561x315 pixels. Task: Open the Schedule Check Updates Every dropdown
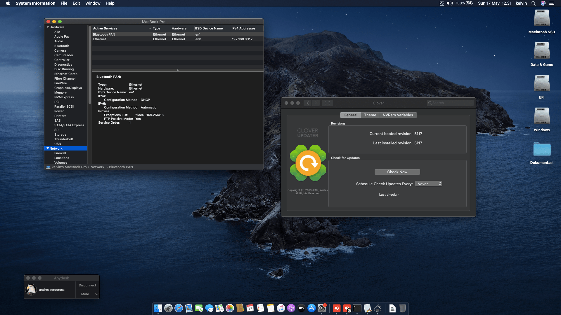point(429,184)
